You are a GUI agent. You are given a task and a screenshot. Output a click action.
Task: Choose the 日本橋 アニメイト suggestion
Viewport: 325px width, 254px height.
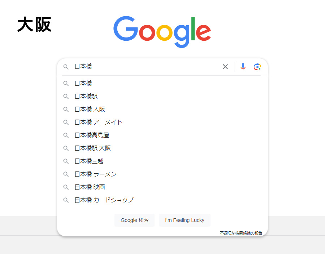[x=99, y=122]
